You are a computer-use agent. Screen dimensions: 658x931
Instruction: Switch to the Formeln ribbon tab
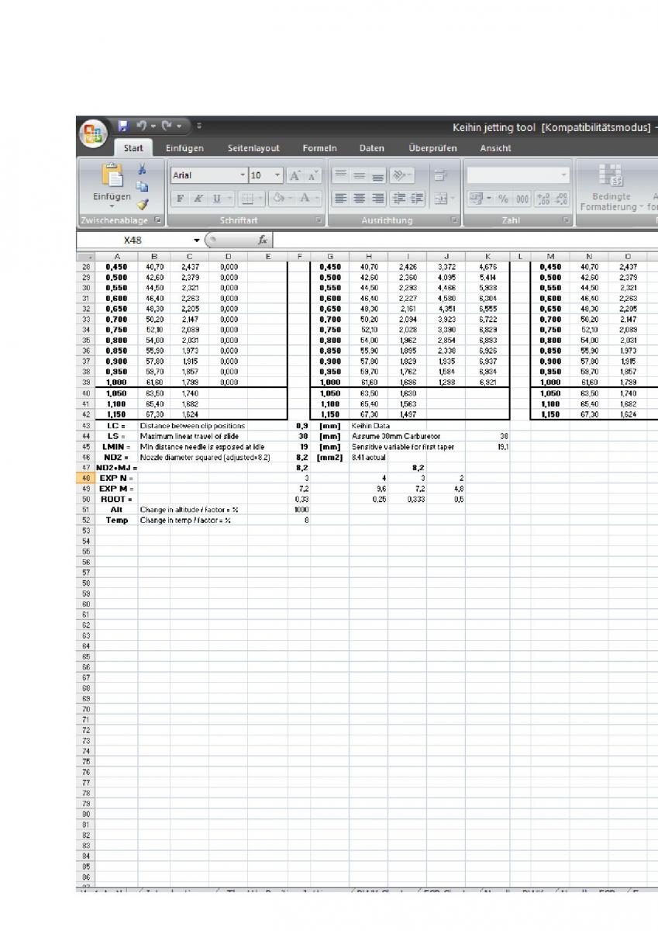(319, 148)
